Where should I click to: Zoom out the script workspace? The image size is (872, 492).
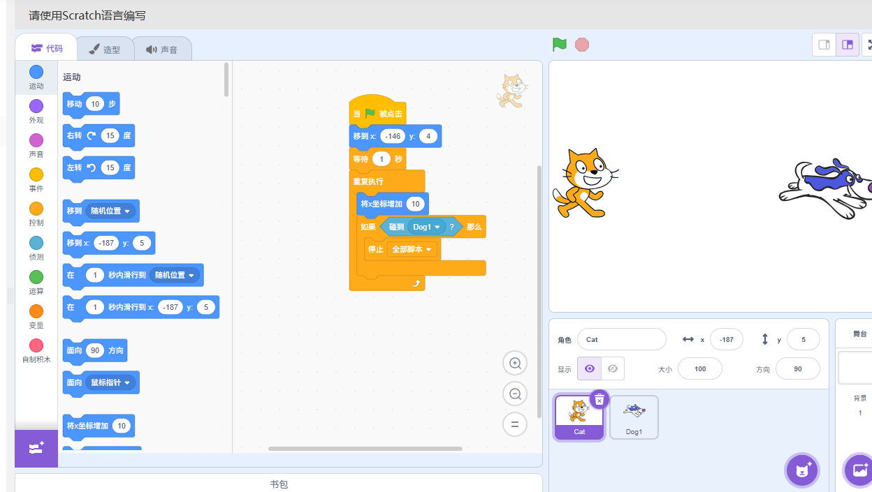tap(515, 394)
